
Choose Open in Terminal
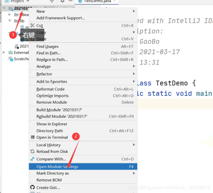(x=83, y=137)
